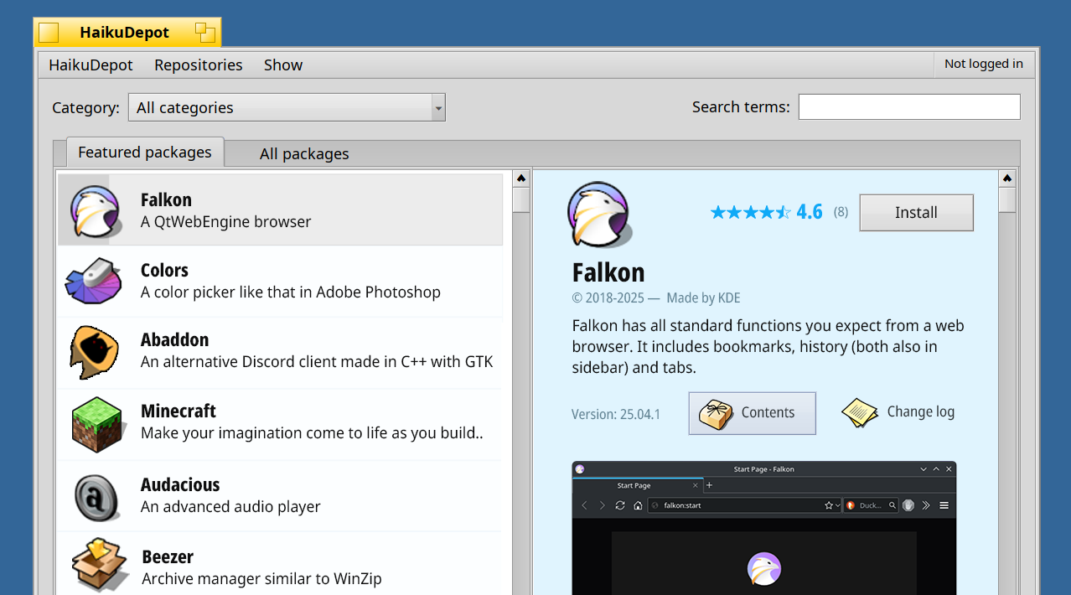Screen dimensions: 1071x595
Task: Select the Colors package name
Action: [x=164, y=270]
